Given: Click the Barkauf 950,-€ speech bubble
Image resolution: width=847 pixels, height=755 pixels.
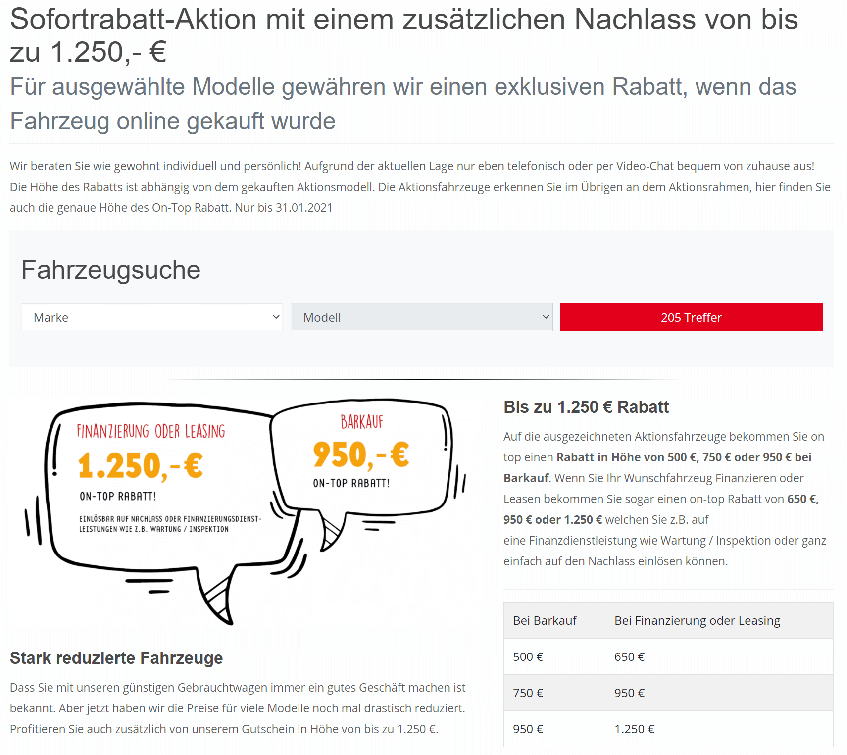Looking at the screenshot, I should click(x=361, y=455).
